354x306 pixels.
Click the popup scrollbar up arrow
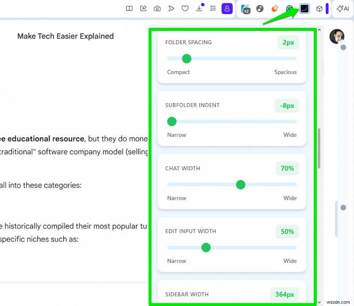[319, 30]
